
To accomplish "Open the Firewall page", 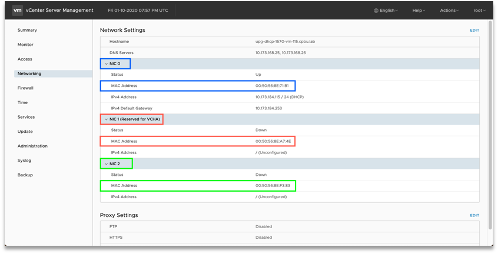I will pos(25,88).
